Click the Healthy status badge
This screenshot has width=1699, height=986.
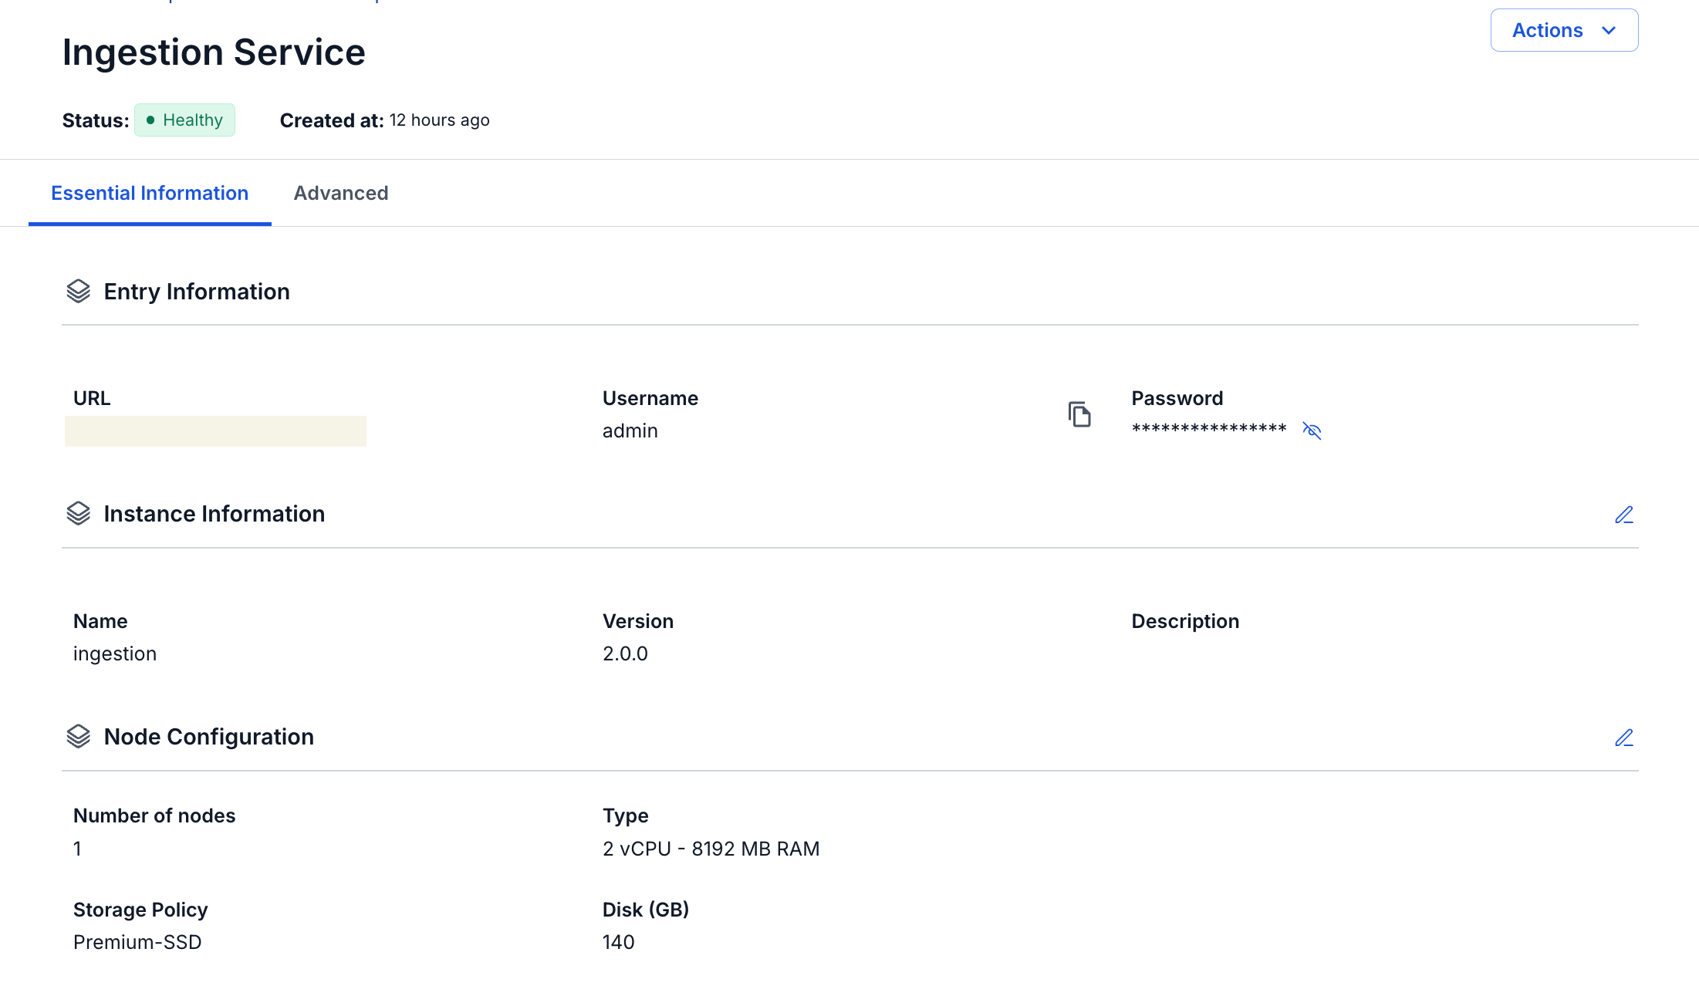click(184, 120)
